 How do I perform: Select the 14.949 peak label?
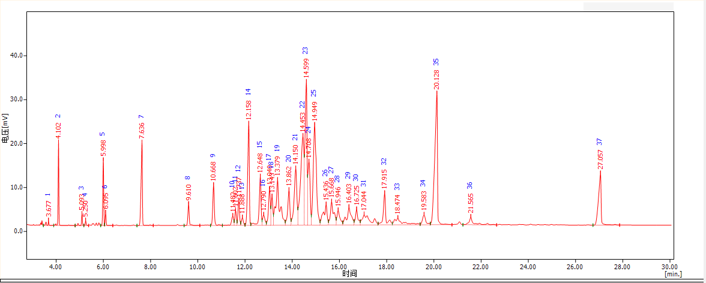pos(315,112)
